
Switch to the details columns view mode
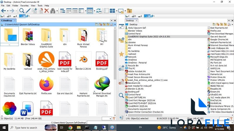tap(75, 11)
